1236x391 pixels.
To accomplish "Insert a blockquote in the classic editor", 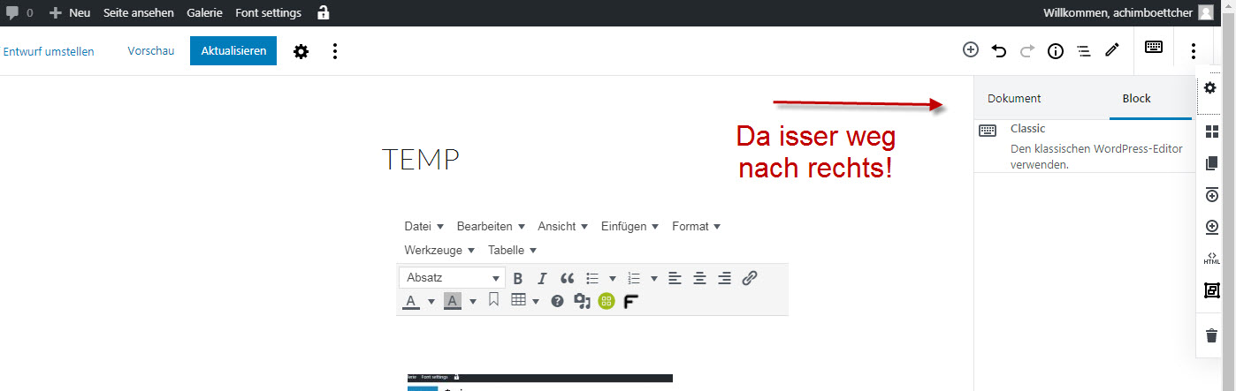I will (x=568, y=278).
